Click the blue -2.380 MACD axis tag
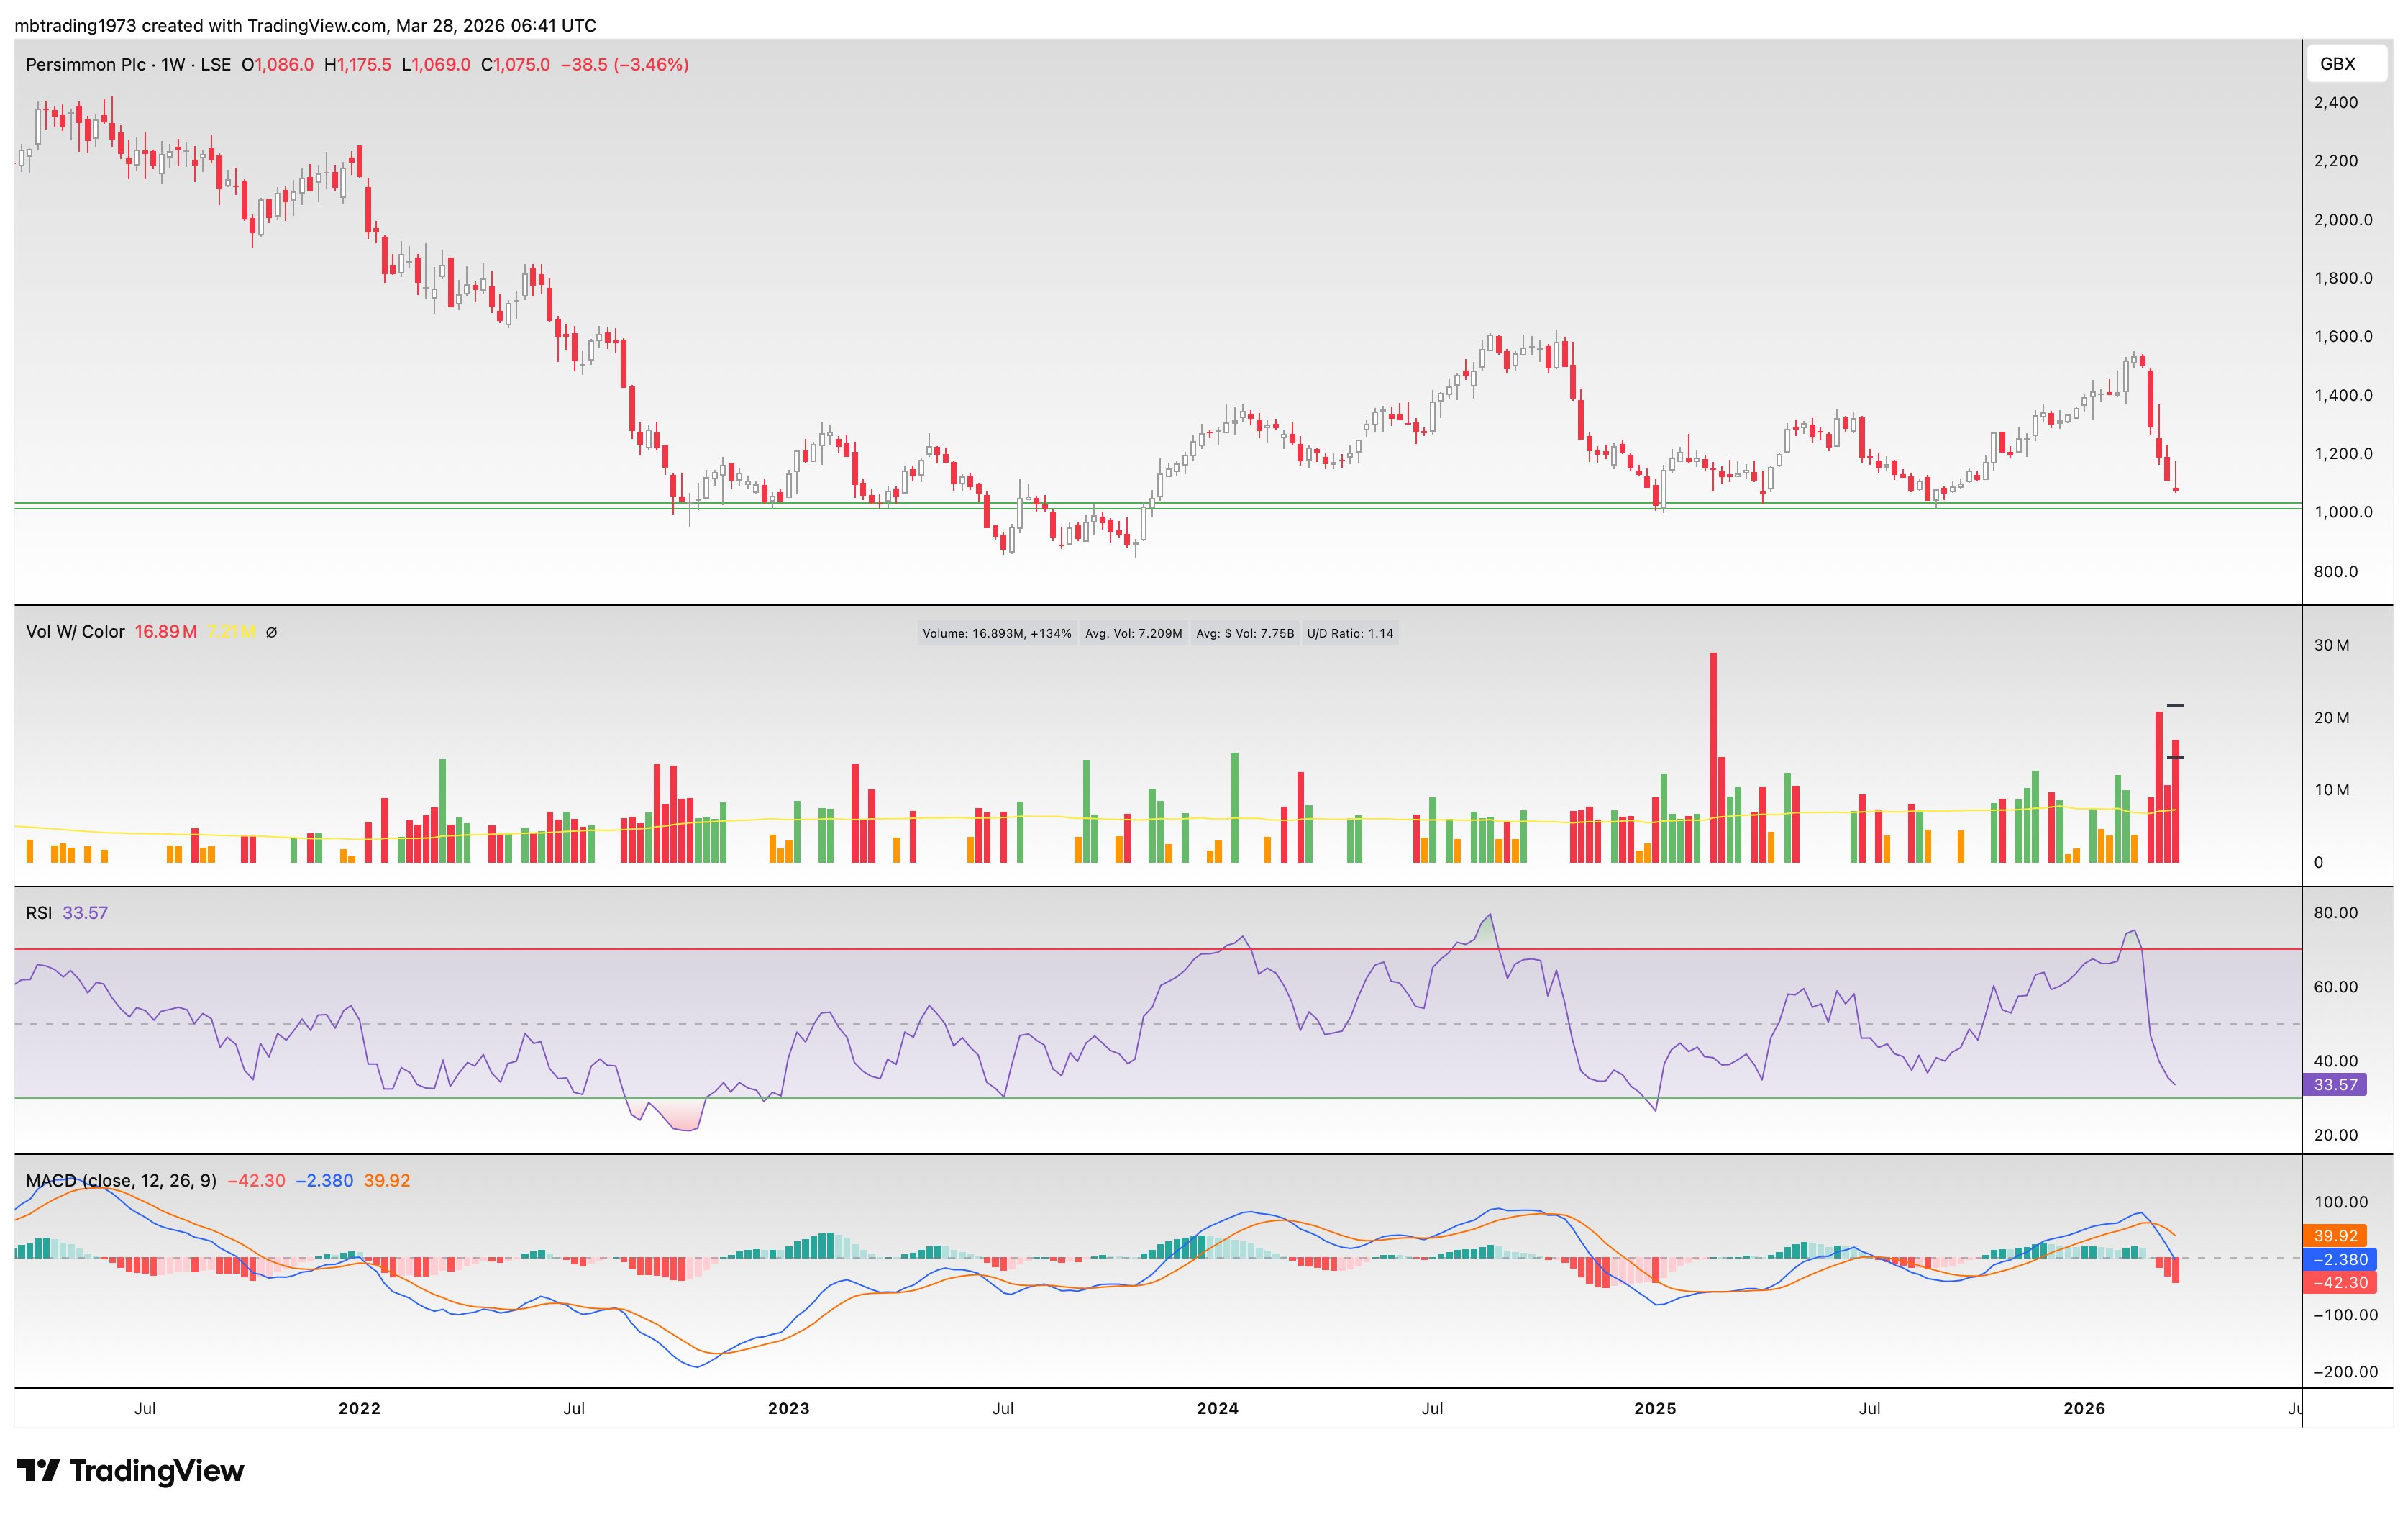2408x1514 pixels. 2339,1260
